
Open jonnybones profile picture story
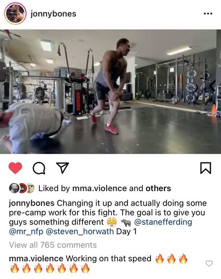click(x=15, y=14)
